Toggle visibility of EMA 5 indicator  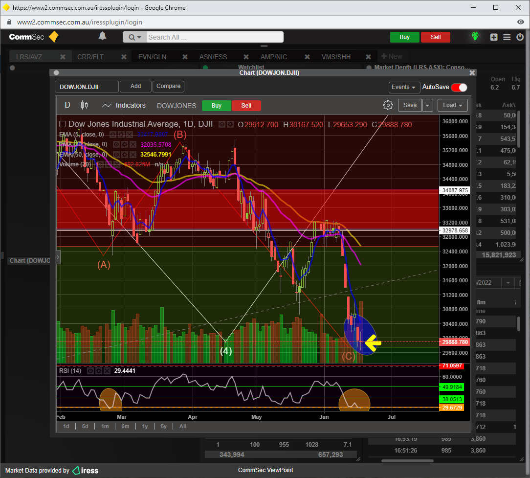tap(113, 135)
